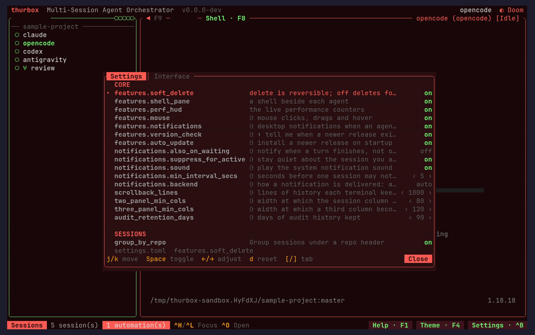535x335 pixels.
Task: Increase audit_retention_days with right chevron
Action: coord(430,217)
